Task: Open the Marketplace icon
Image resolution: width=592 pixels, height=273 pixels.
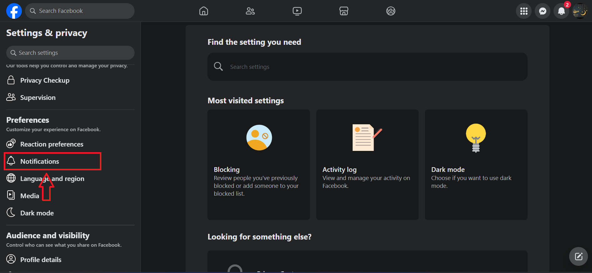Action: (x=344, y=11)
